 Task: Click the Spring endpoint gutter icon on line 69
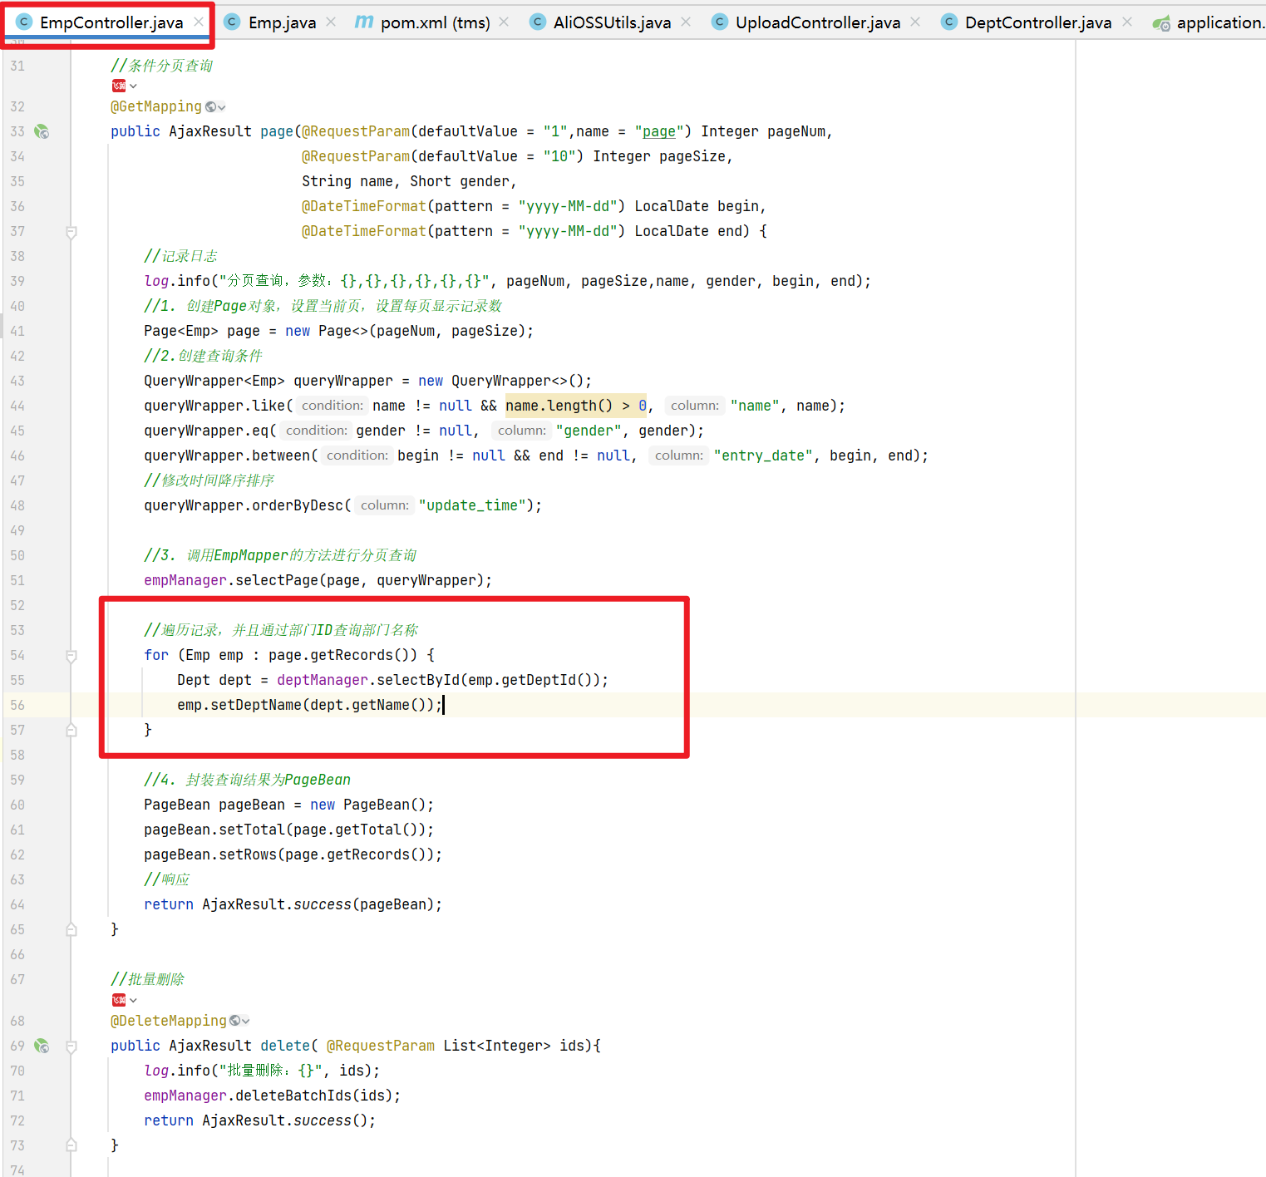coord(42,1046)
